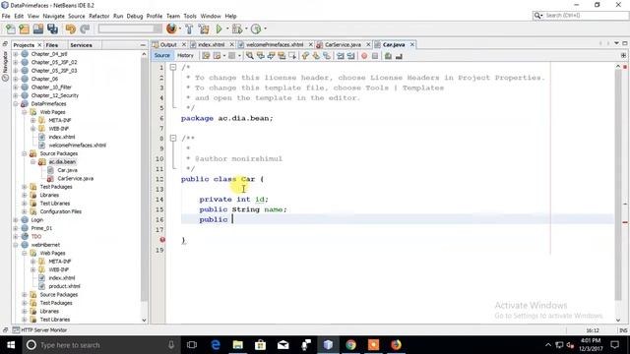Click the Next Bookmark icon

tap(316, 56)
